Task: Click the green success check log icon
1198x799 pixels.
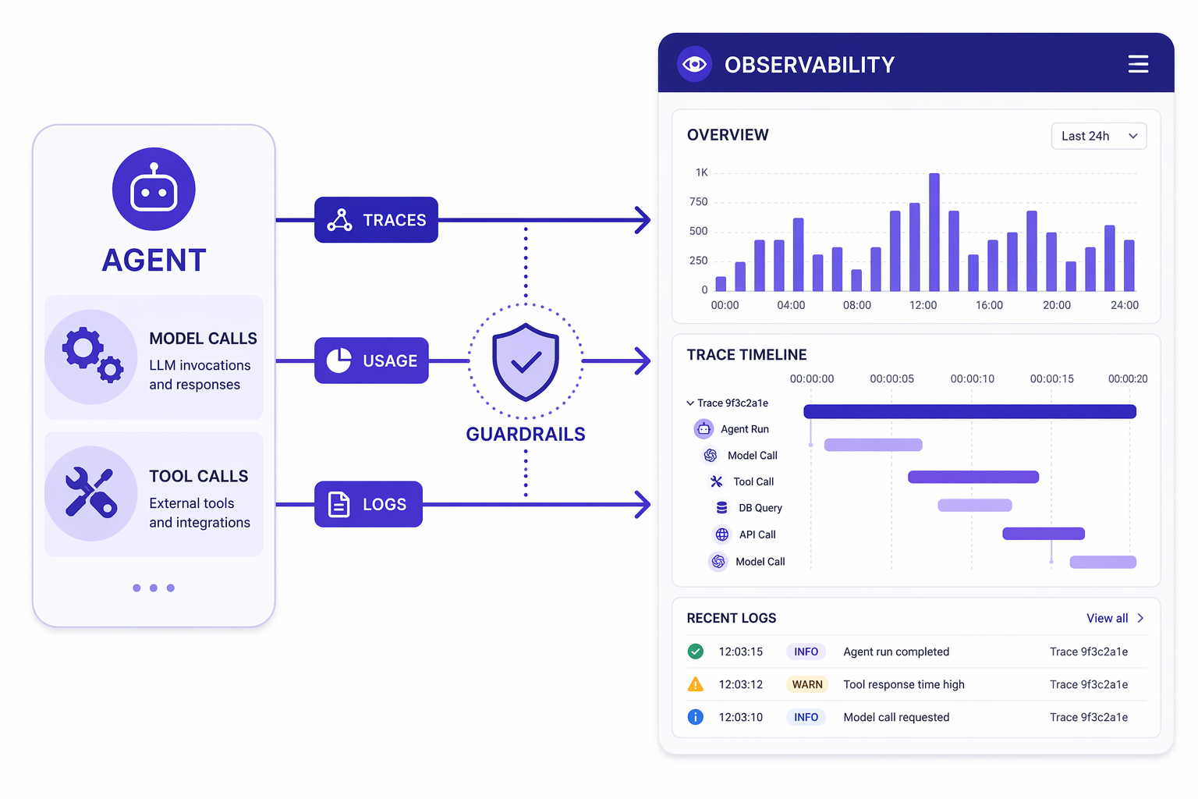Action: pos(696,652)
